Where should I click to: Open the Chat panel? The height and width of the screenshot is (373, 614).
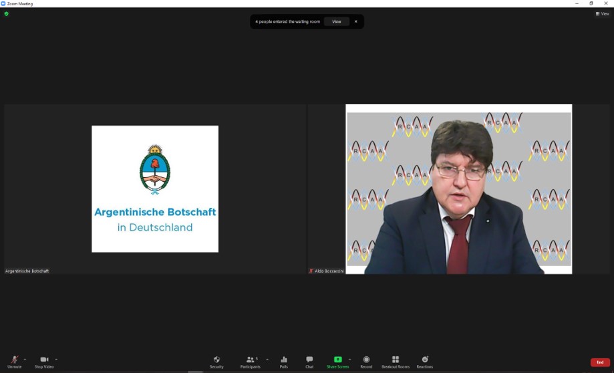click(x=309, y=362)
